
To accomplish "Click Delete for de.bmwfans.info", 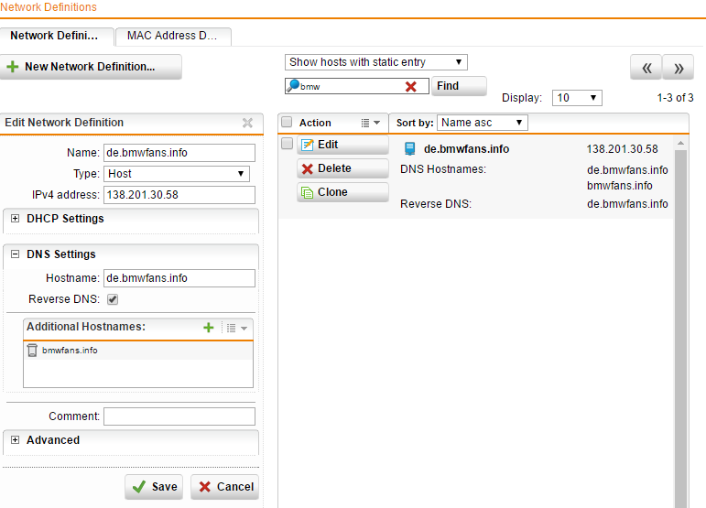I will coord(342,168).
